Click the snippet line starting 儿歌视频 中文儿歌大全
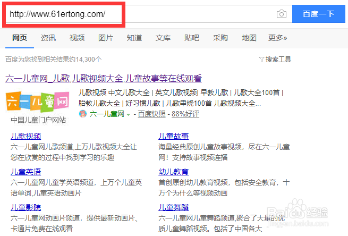 (x=181, y=92)
